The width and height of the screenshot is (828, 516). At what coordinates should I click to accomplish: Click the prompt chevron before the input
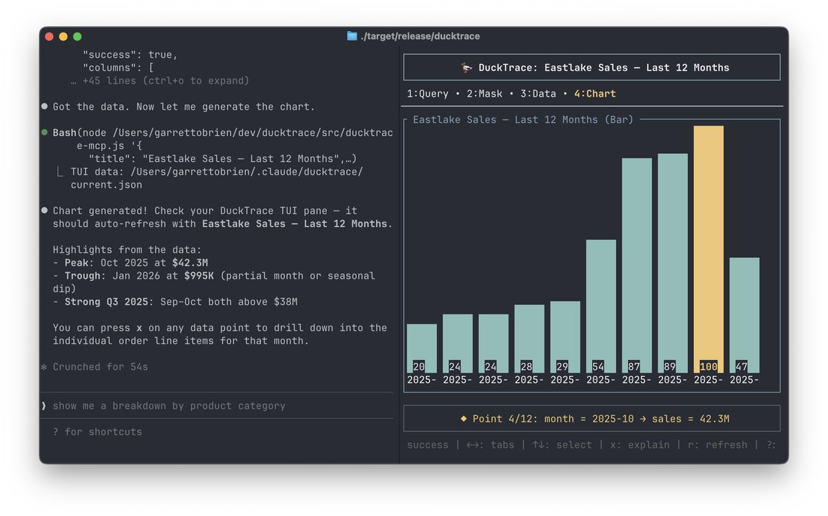tap(44, 406)
